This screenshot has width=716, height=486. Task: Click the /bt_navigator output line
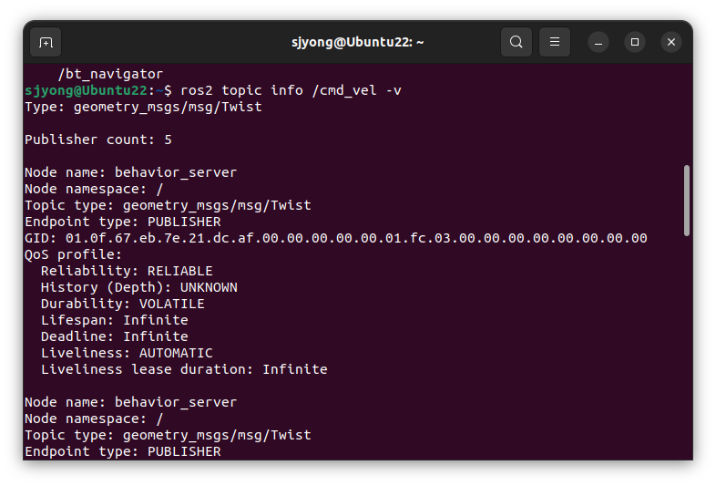[x=110, y=74]
